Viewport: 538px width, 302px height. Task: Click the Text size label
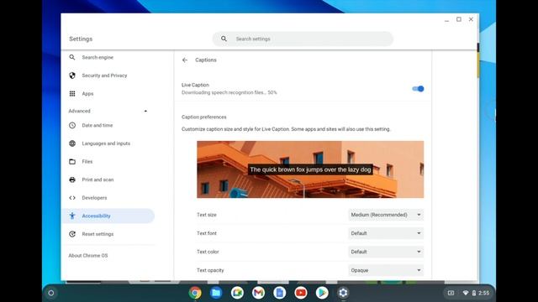[207, 215]
